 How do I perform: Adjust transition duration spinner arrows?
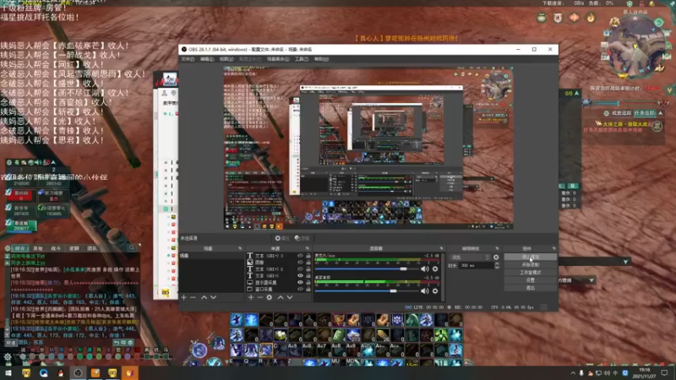tap(497, 266)
